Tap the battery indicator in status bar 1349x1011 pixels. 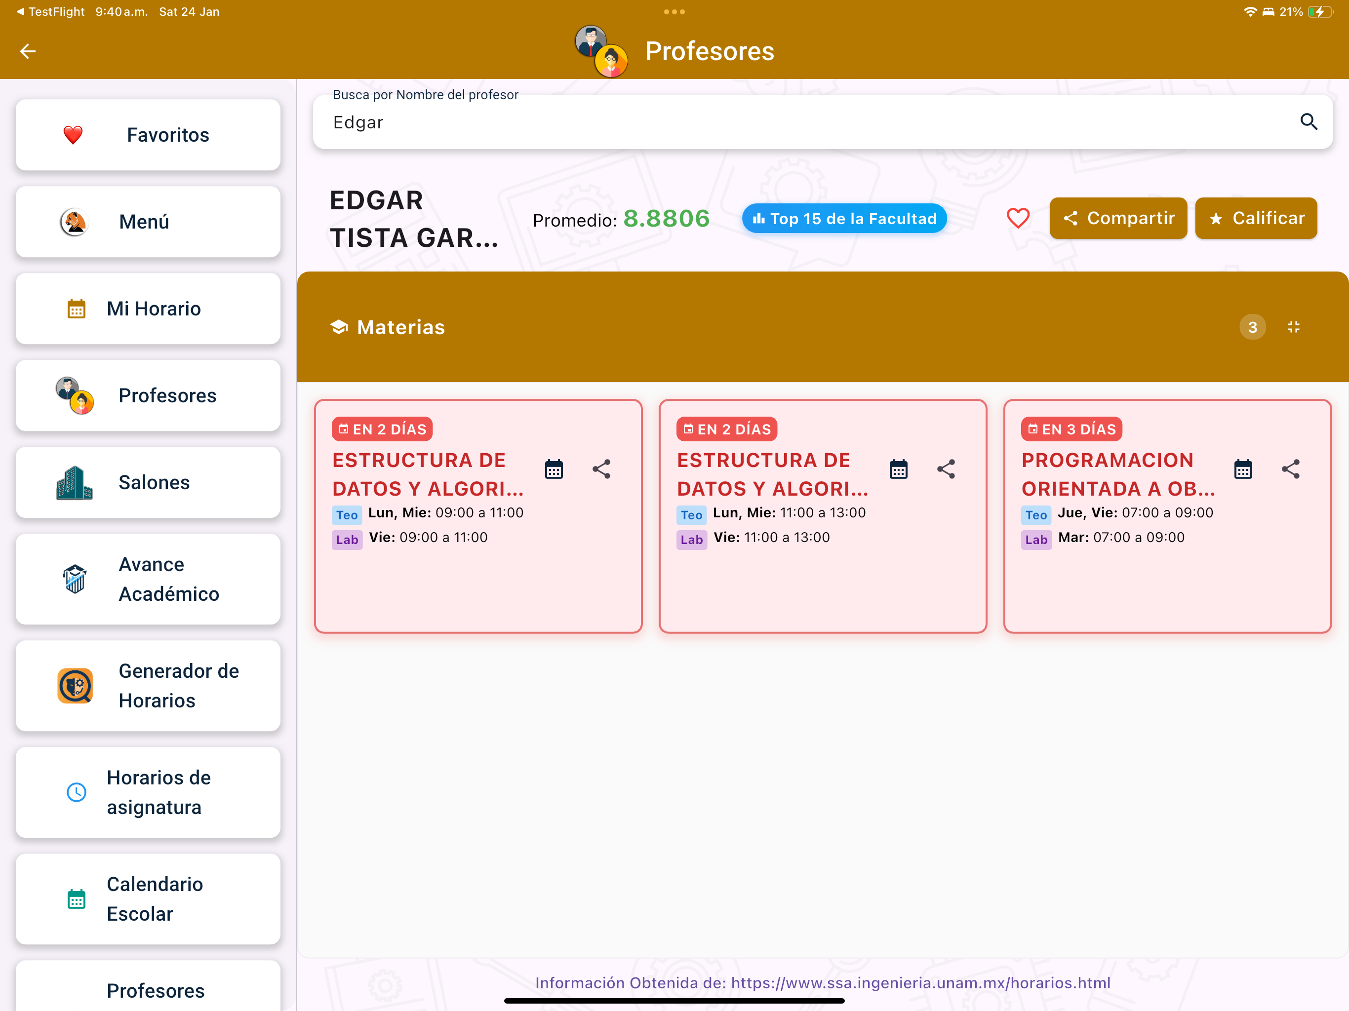click(x=1321, y=11)
